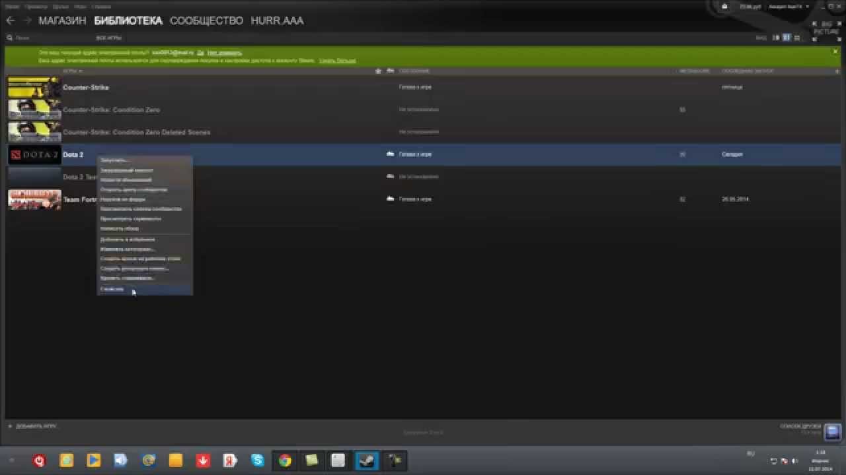Click the add a game plus icon
This screenshot has height=475, width=846.
point(10,426)
